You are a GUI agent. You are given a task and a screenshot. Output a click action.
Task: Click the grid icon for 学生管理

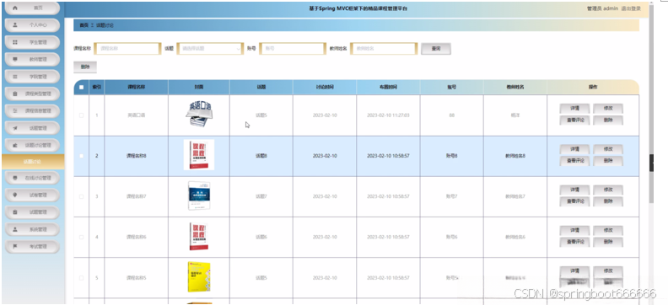click(x=15, y=42)
